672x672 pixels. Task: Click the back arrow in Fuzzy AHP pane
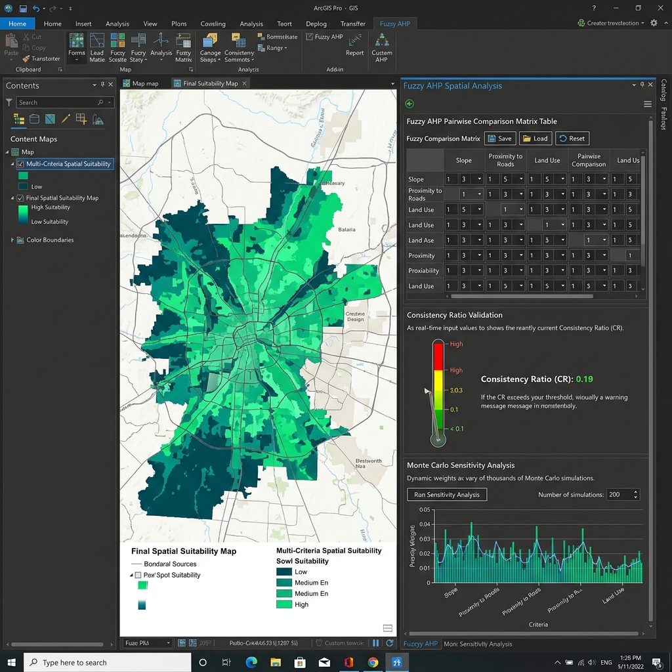pyautogui.click(x=409, y=103)
